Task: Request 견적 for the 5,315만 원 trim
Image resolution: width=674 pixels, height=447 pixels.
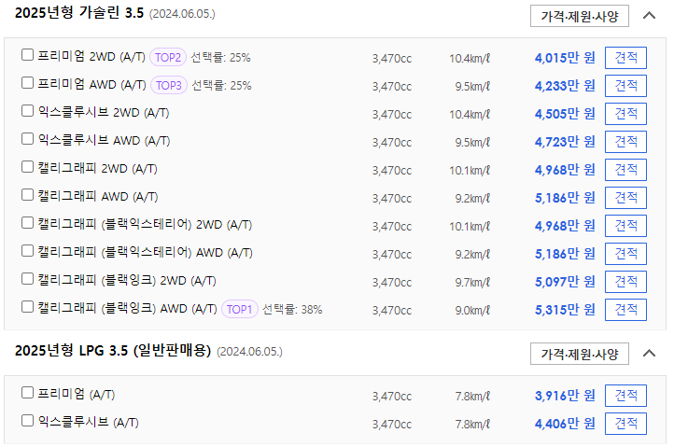Action: [625, 310]
